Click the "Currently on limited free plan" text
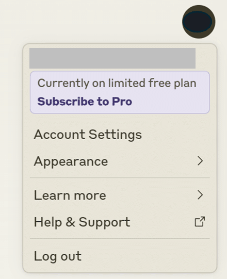The height and width of the screenshot is (279, 227). (117, 83)
